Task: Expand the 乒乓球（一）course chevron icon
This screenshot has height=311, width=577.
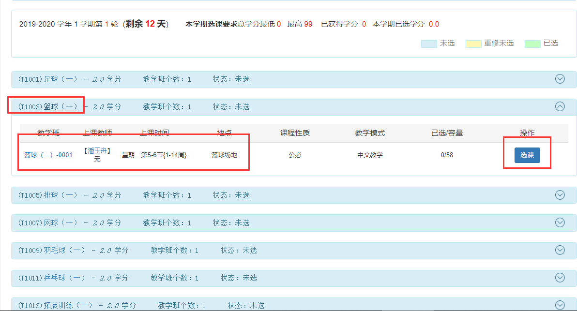Action: click(x=560, y=278)
